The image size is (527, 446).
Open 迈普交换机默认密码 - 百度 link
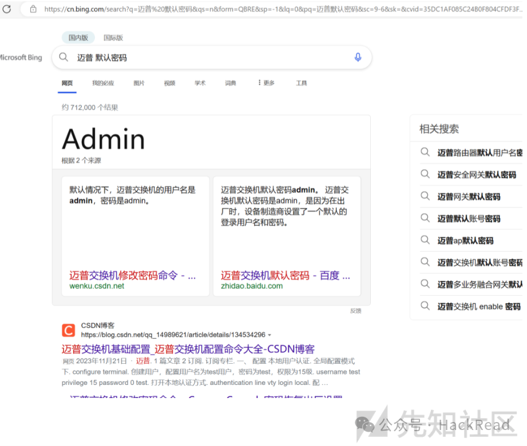click(286, 276)
